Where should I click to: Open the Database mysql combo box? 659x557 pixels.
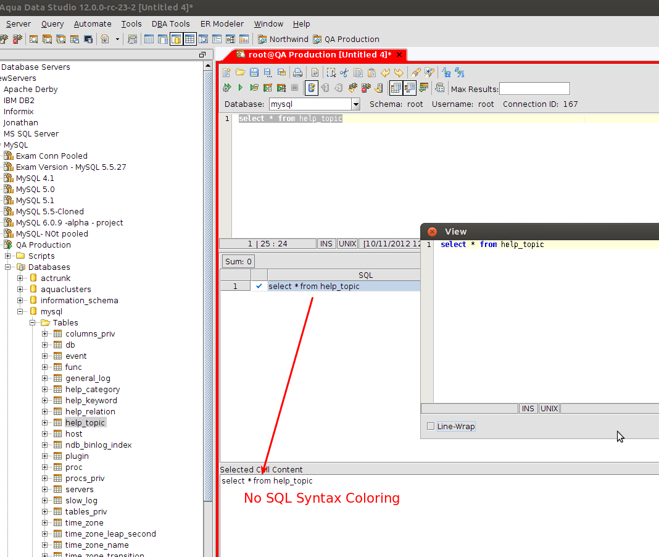coord(314,104)
